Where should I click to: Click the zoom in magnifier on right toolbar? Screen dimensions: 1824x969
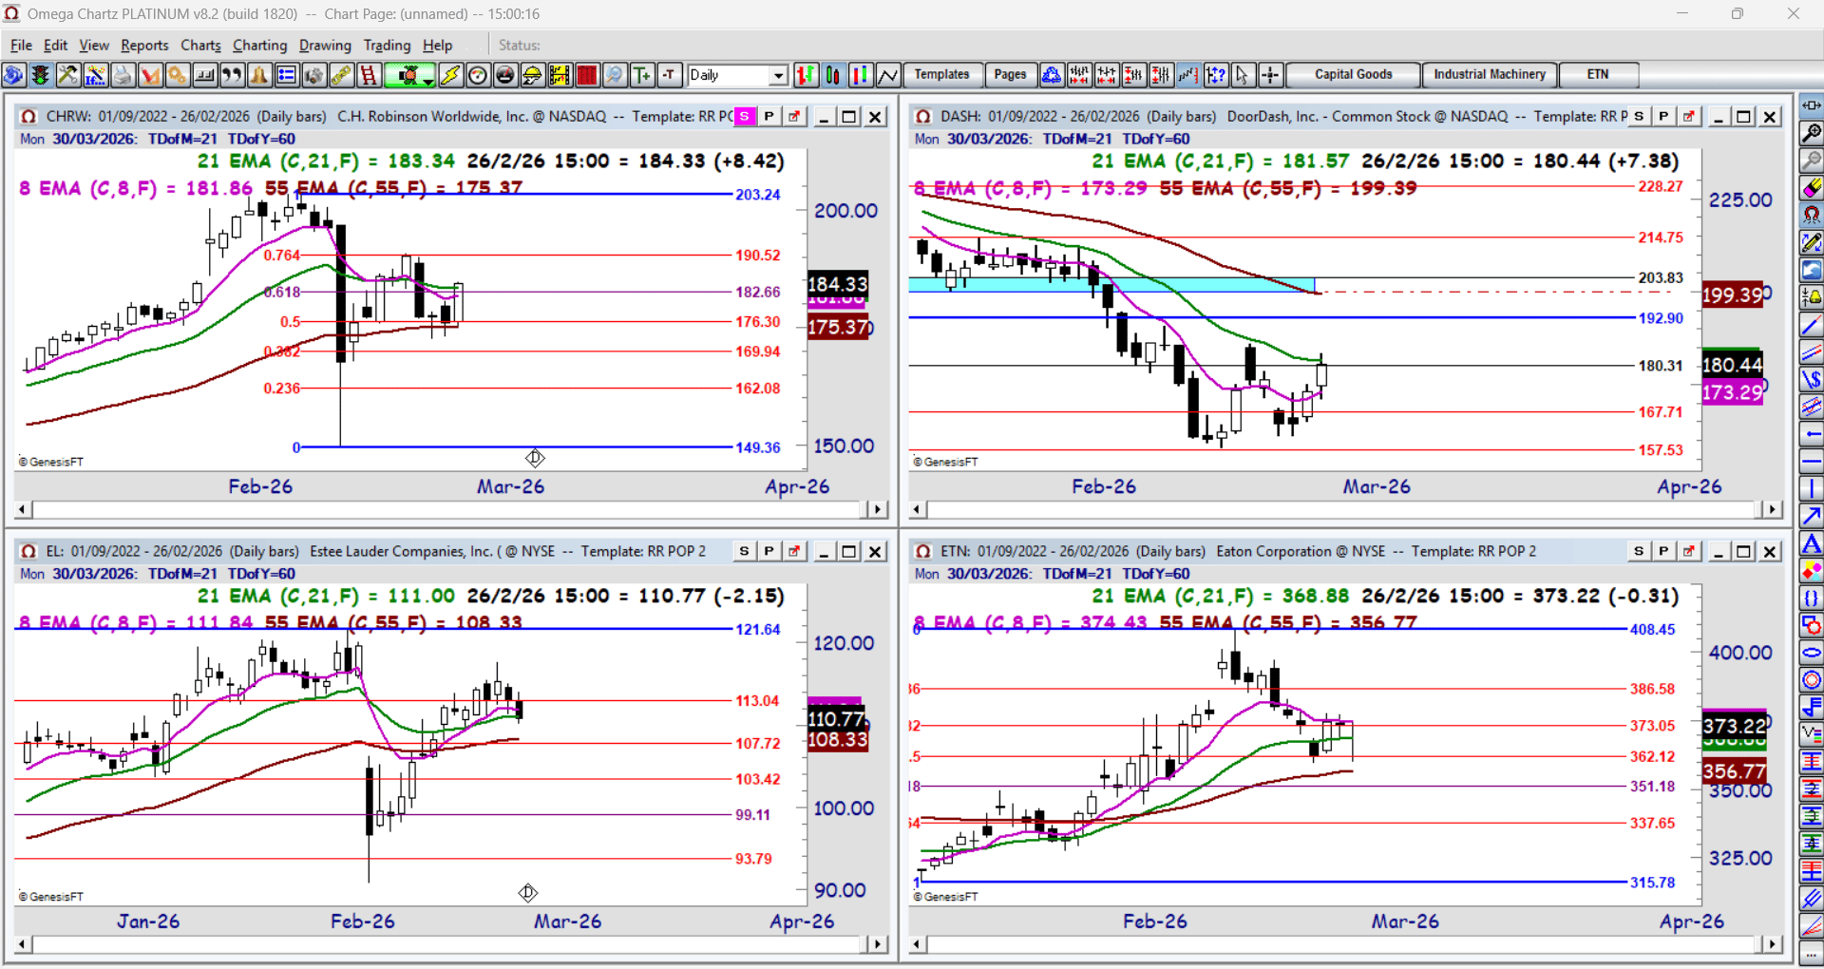click(x=1812, y=133)
